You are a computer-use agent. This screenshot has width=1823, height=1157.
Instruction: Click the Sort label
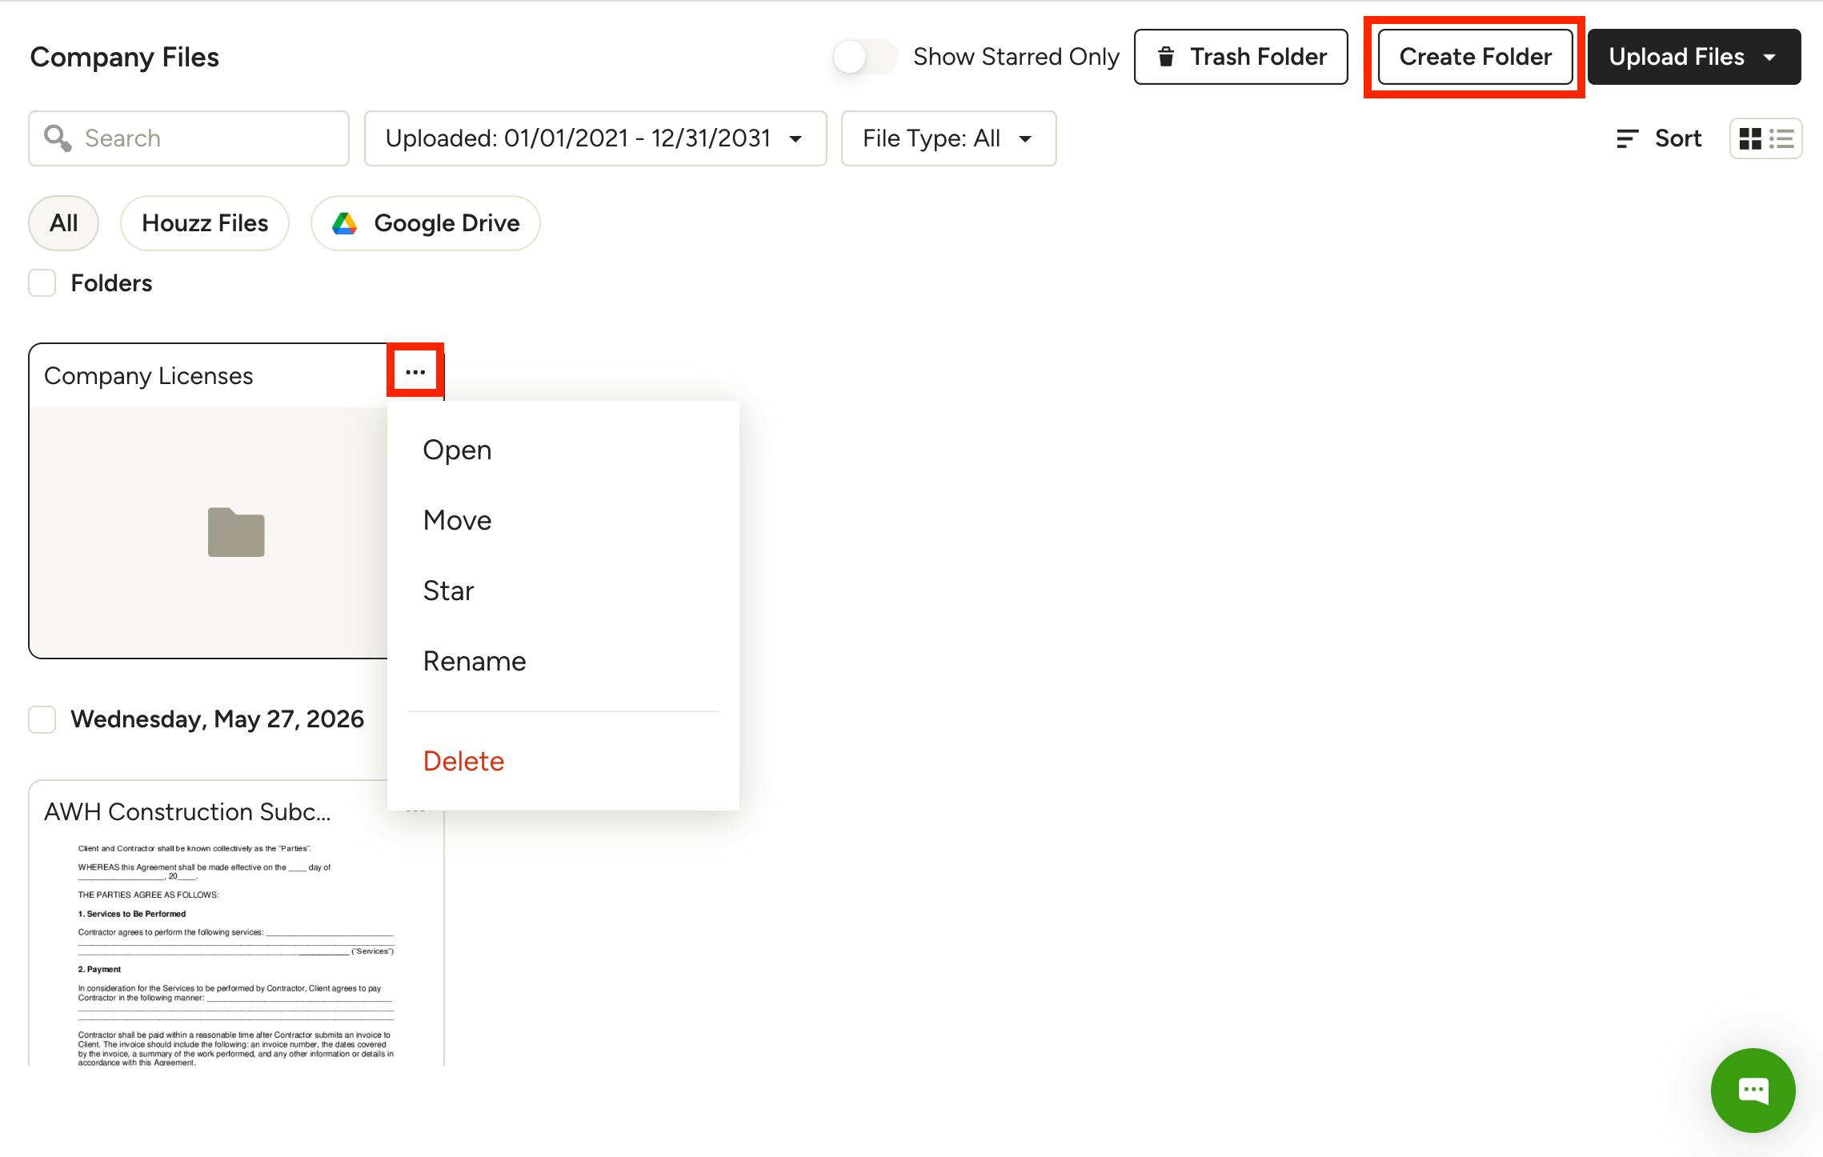tap(1678, 138)
